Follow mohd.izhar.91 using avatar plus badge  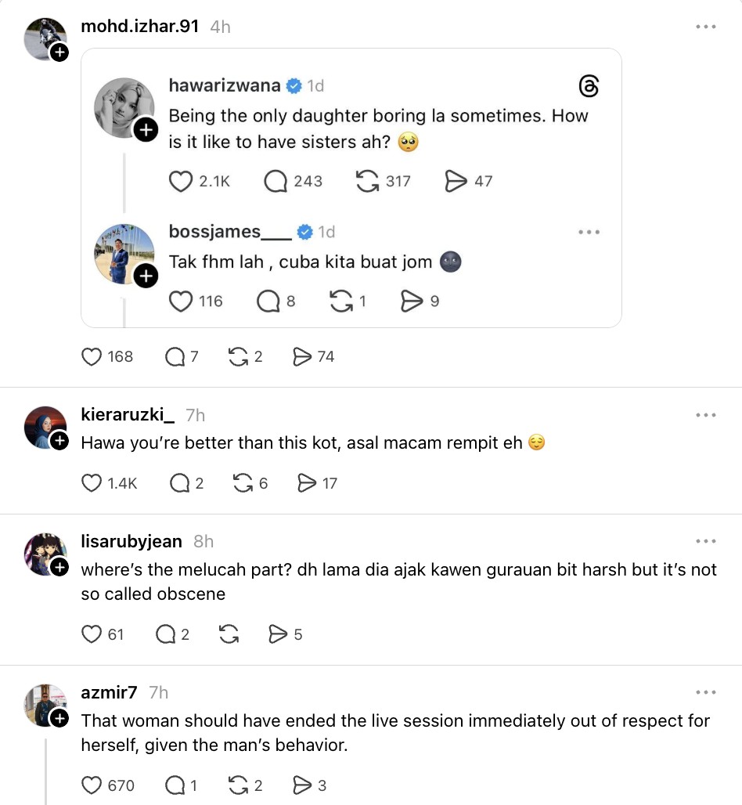pyautogui.click(x=59, y=52)
